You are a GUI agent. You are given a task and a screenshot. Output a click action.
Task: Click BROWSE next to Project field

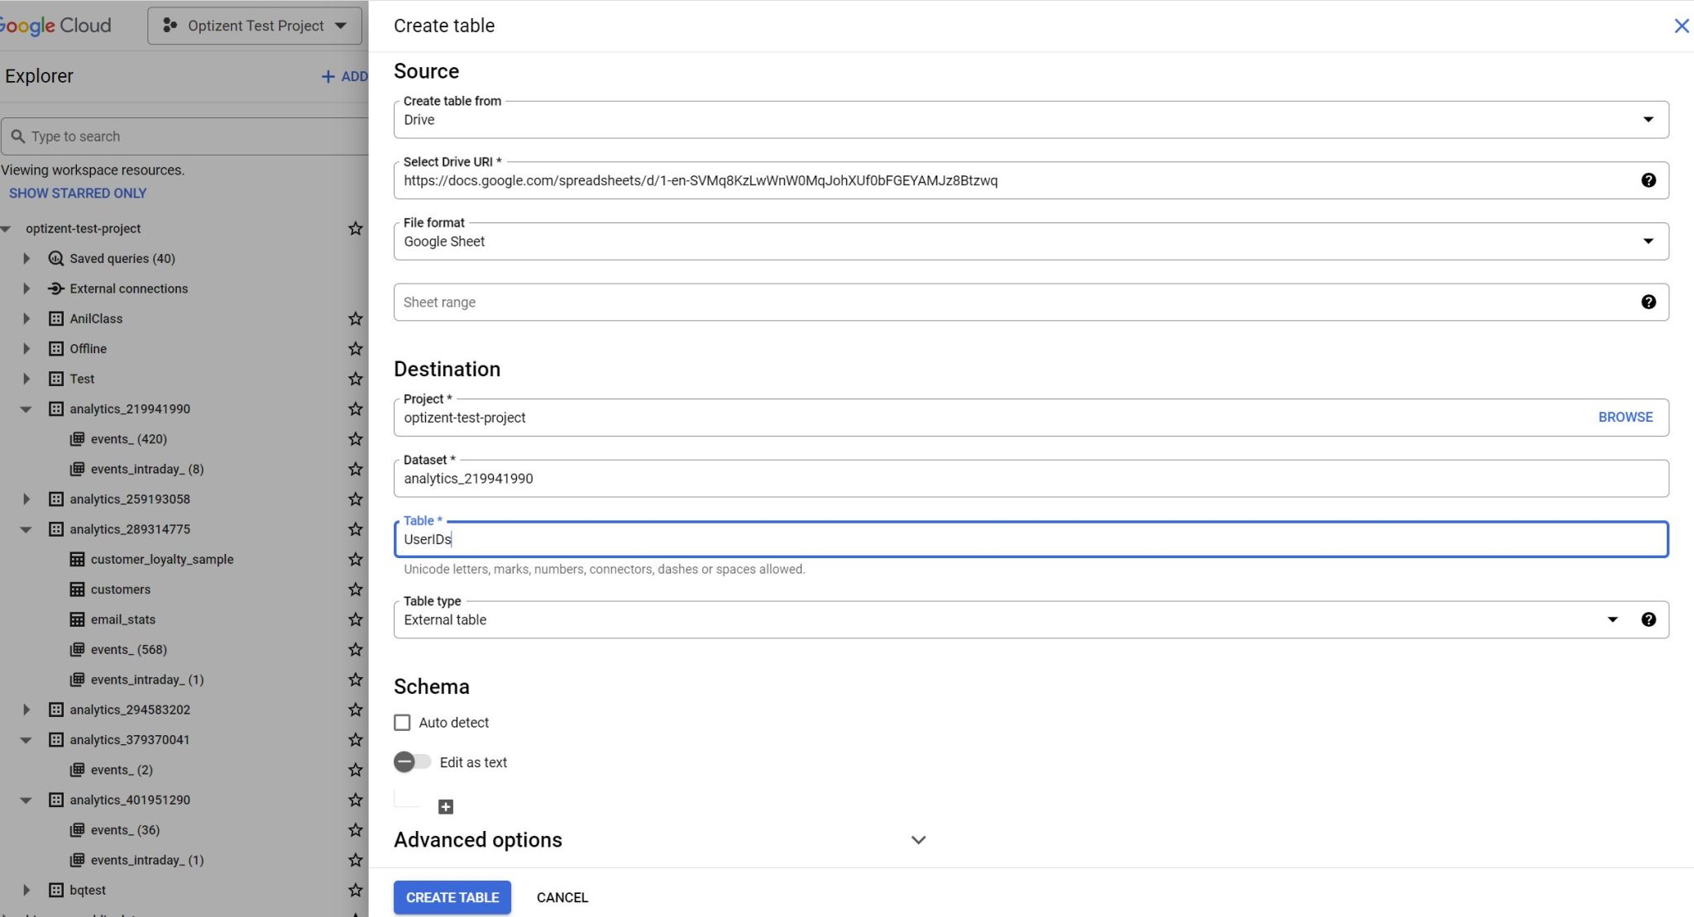click(x=1624, y=417)
